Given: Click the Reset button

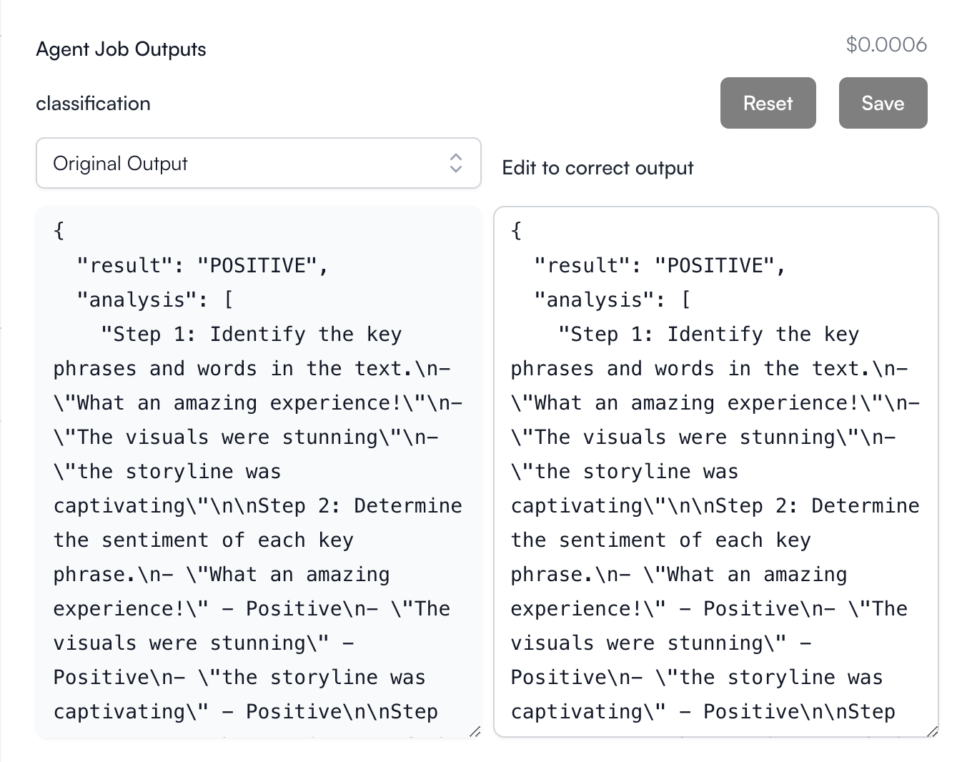Looking at the screenshot, I should pos(768,103).
